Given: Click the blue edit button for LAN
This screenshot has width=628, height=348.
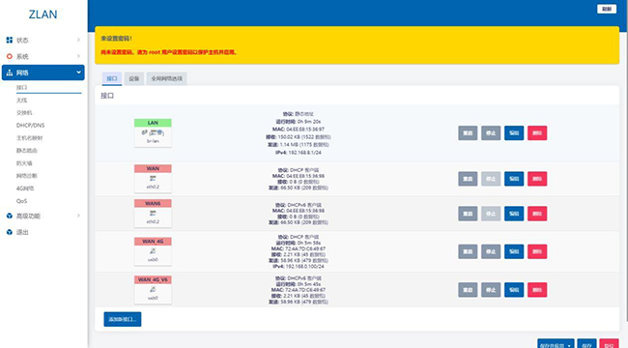Looking at the screenshot, I should click(514, 132).
